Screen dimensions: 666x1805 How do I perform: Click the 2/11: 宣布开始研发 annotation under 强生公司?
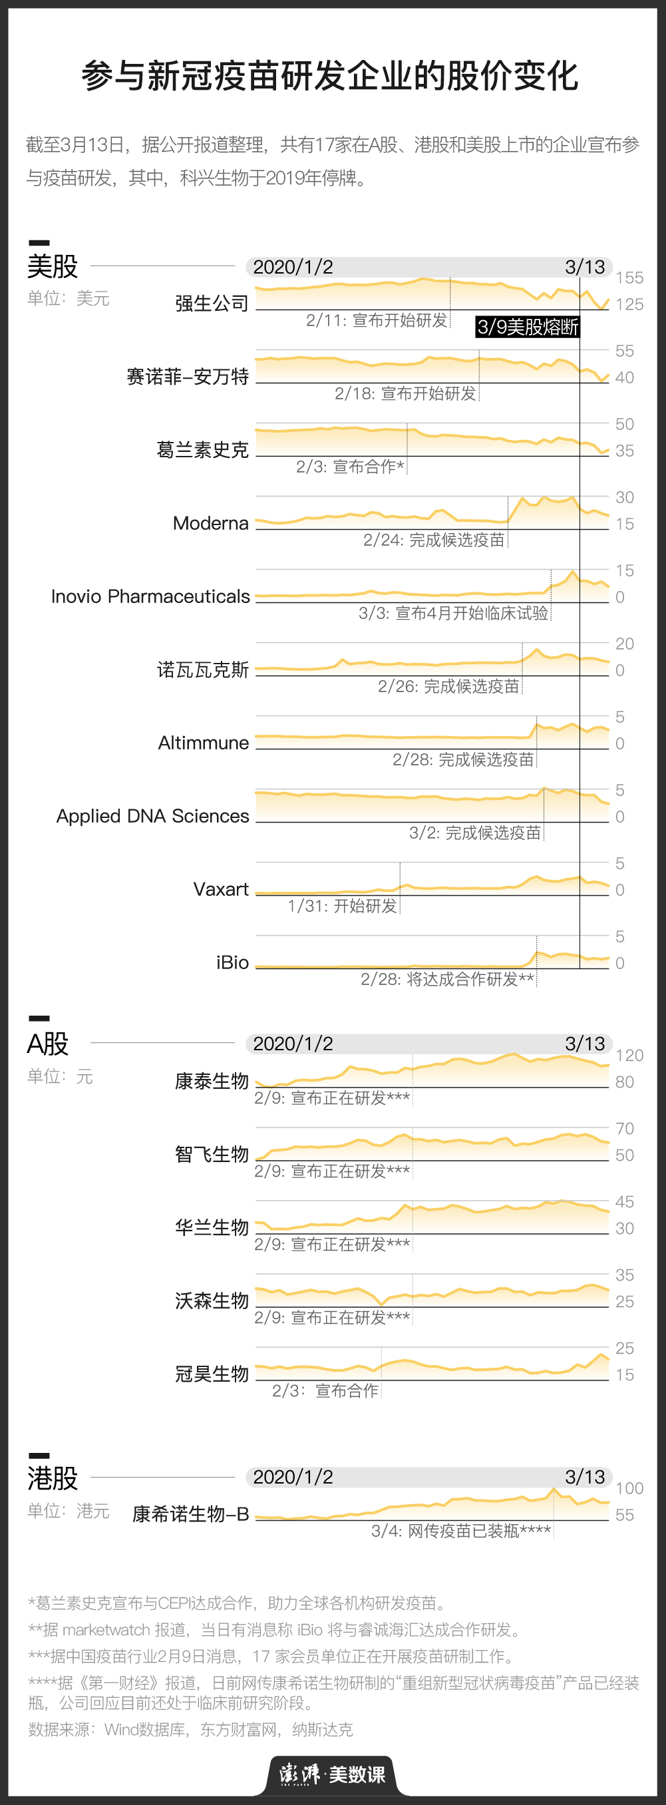coord(377,320)
